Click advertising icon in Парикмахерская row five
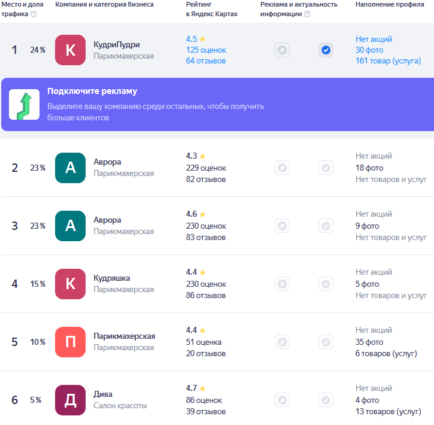 [282, 342]
